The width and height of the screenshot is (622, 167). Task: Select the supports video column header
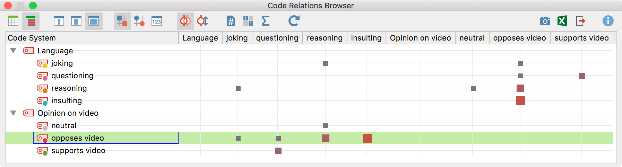point(581,38)
